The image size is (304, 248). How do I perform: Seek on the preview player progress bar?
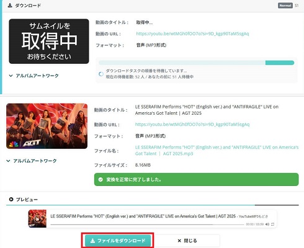147,224
